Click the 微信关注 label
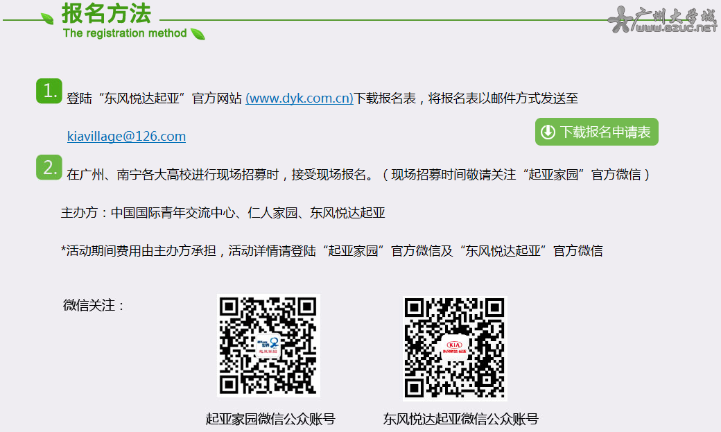721x432 pixels. [x=94, y=306]
